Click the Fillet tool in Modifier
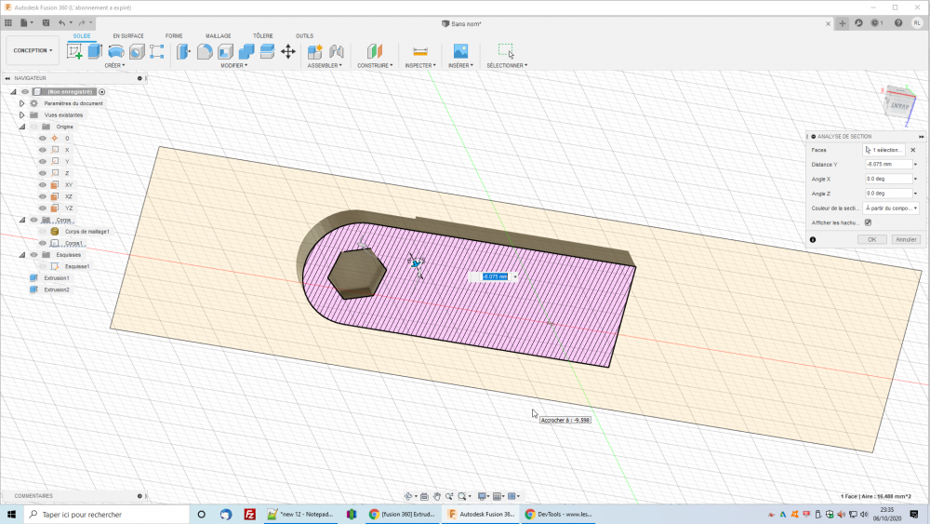Viewport: 930px width, 524px height. coord(205,51)
